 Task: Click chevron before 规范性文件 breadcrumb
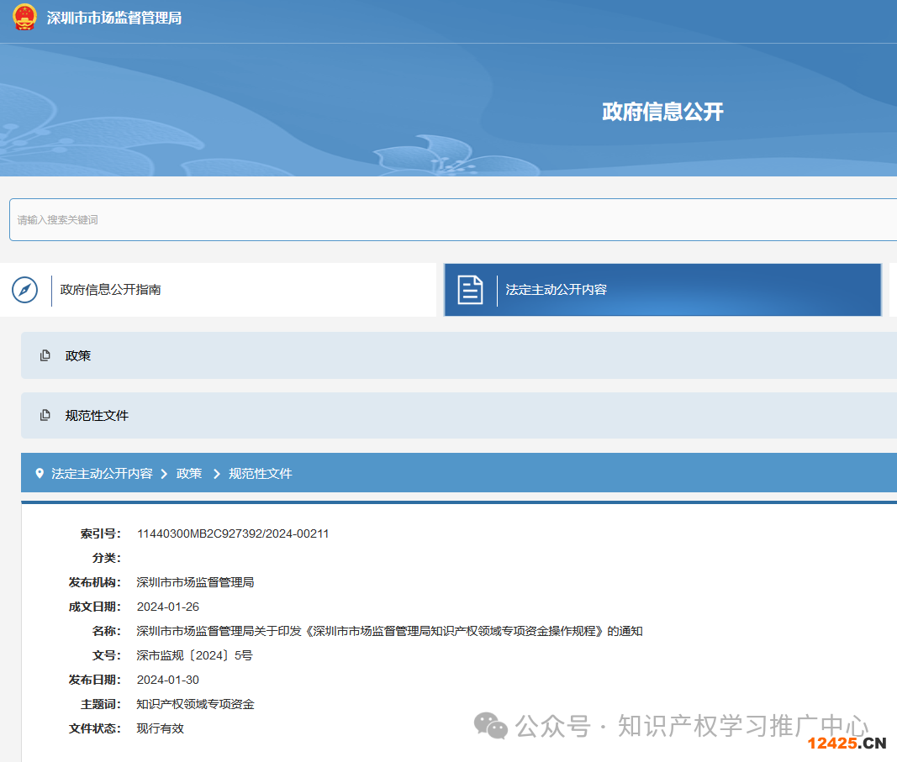[217, 474]
